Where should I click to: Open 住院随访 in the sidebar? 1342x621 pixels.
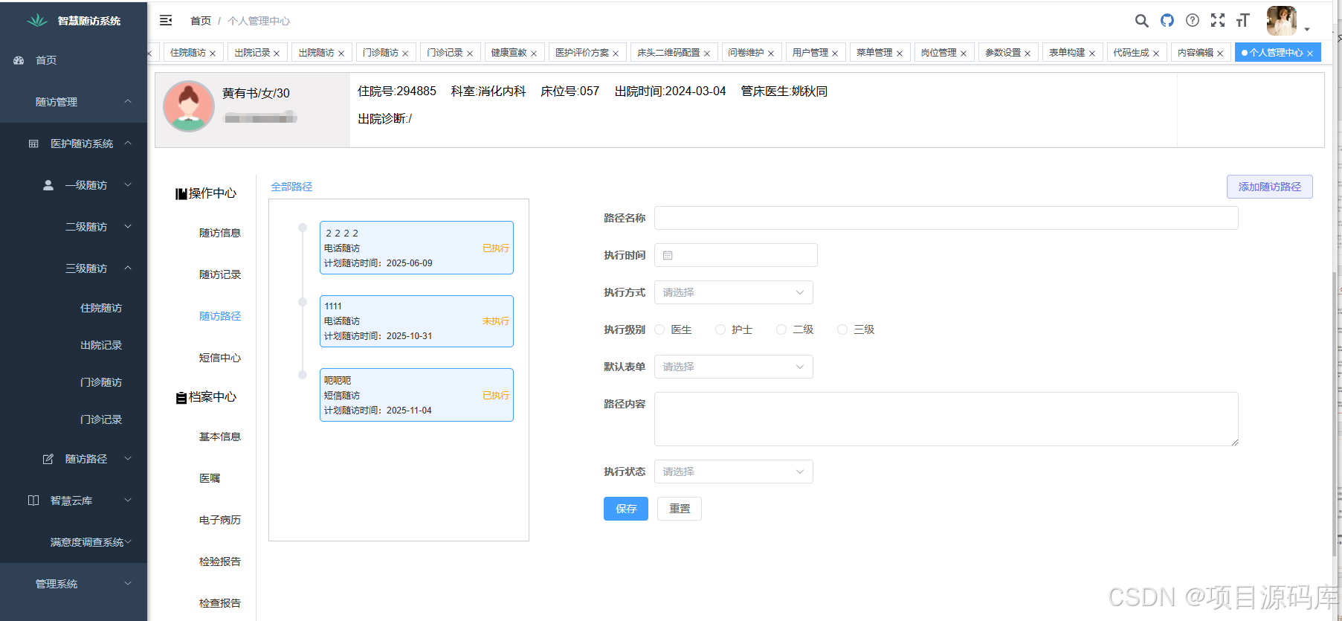point(101,308)
